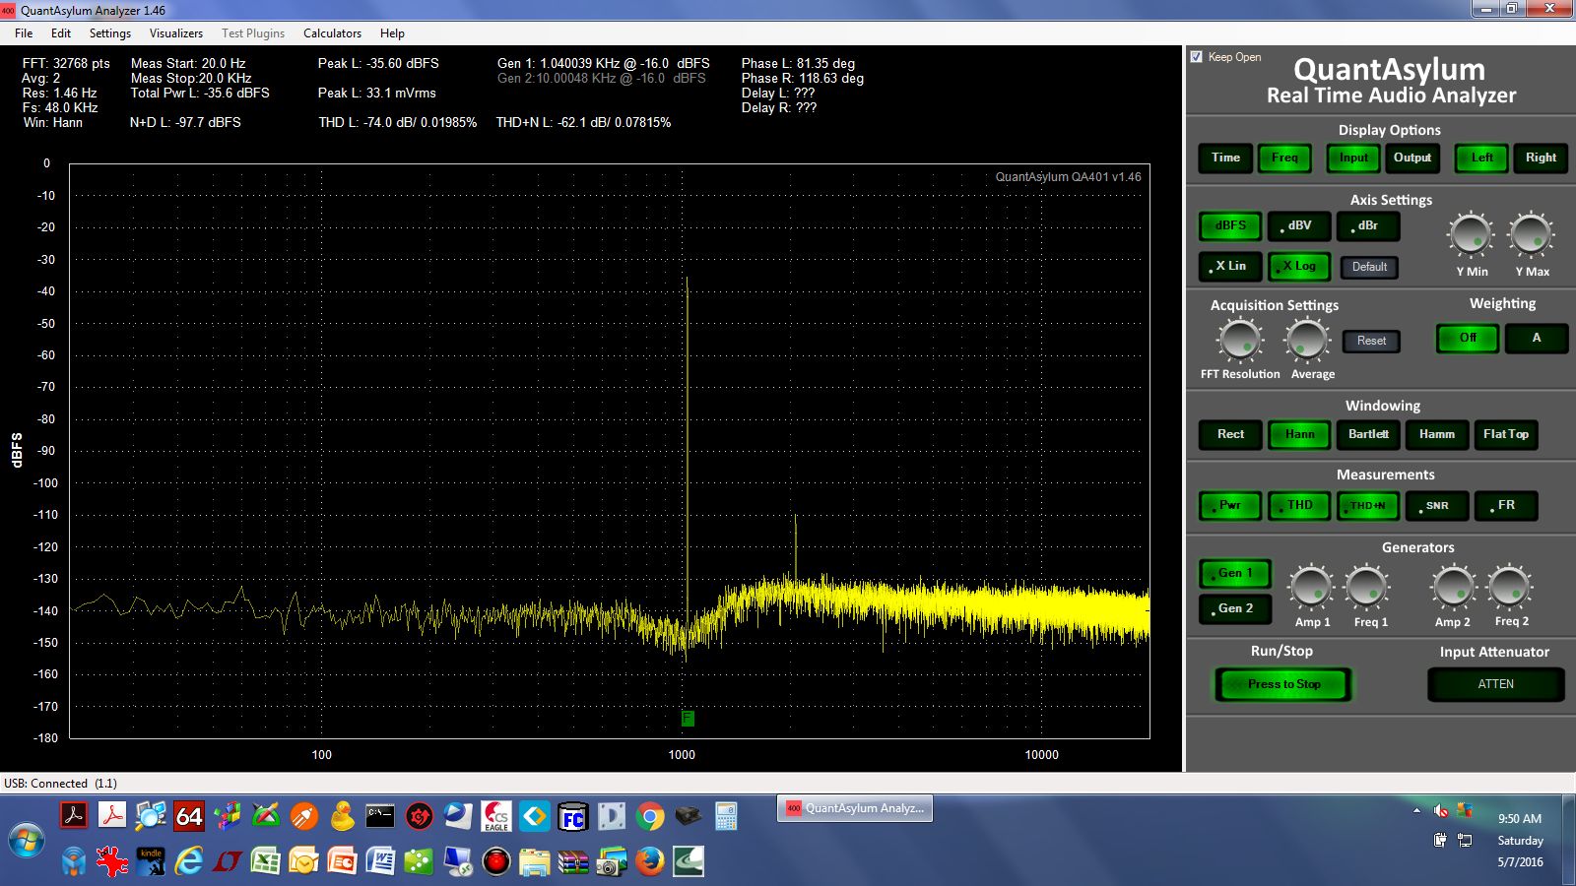Click Press to Stop button

coord(1283,685)
